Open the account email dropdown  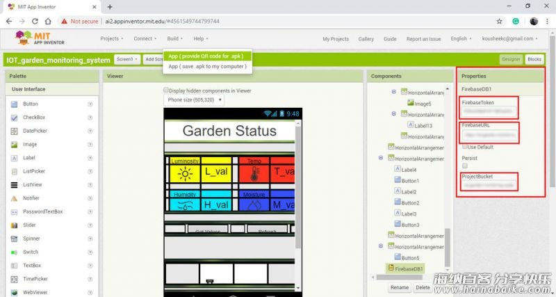(x=509, y=39)
